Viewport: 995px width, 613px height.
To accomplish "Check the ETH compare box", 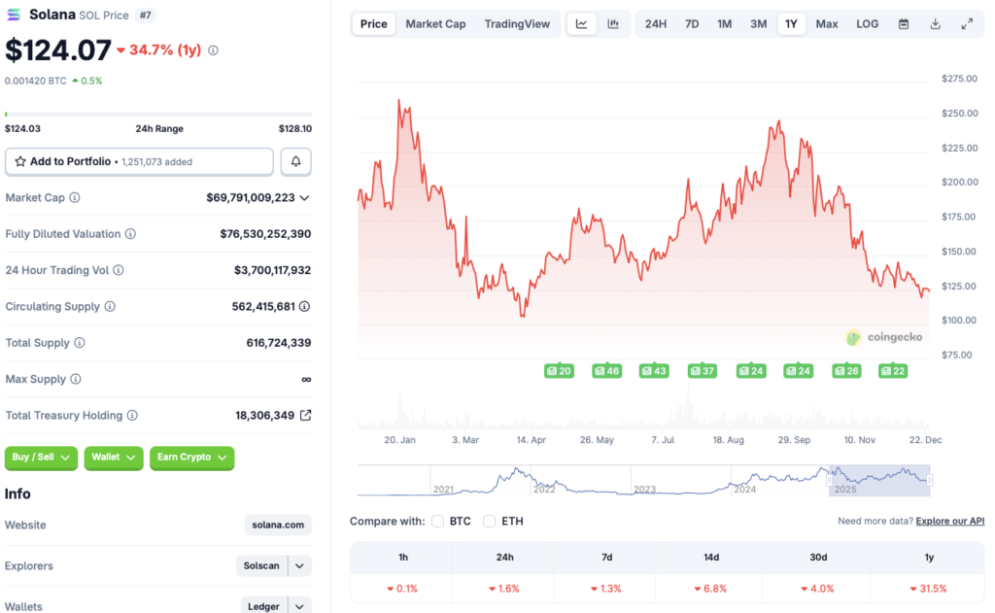I will (489, 521).
